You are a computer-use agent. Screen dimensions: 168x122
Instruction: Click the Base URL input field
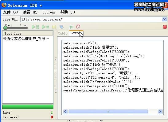click(x=92, y=19)
